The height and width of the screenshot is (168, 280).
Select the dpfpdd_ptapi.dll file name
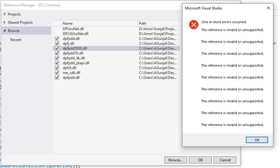pos(76,63)
